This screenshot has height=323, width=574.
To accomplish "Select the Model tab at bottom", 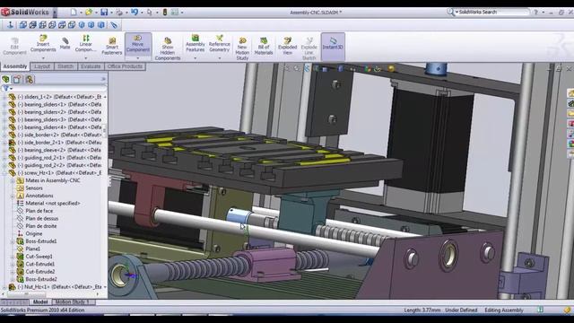I will (40, 302).
